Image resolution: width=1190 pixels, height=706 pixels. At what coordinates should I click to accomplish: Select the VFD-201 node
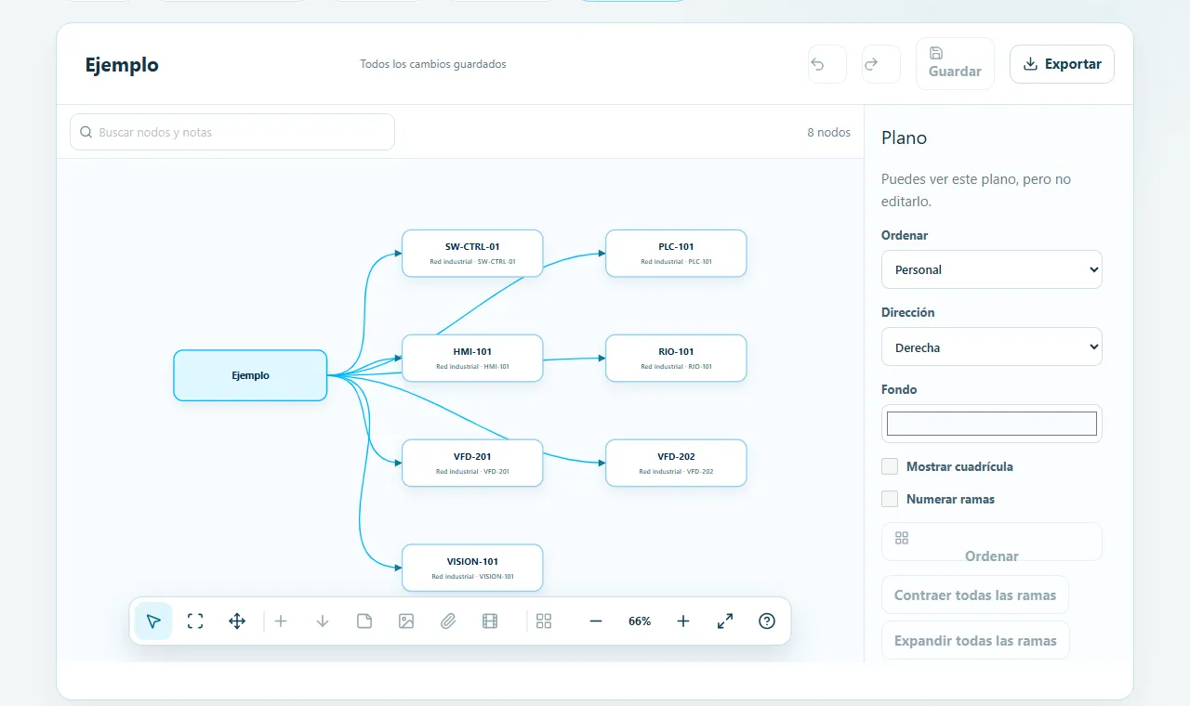click(x=472, y=463)
